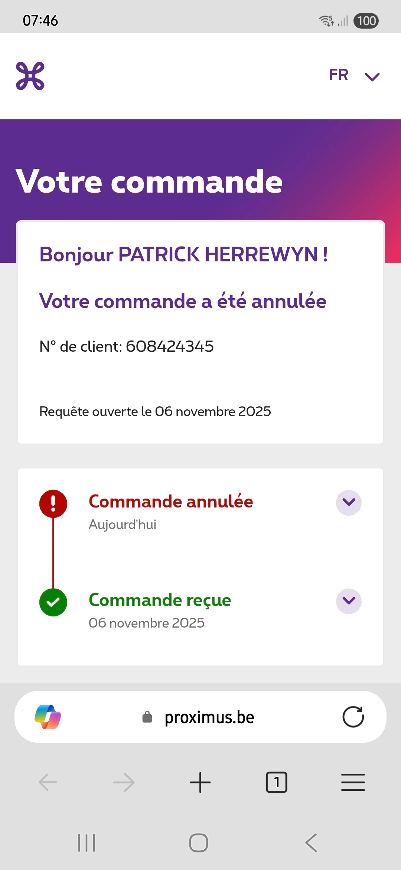Open Android recent apps
Screen dimensions: 401x870
click(87, 843)
